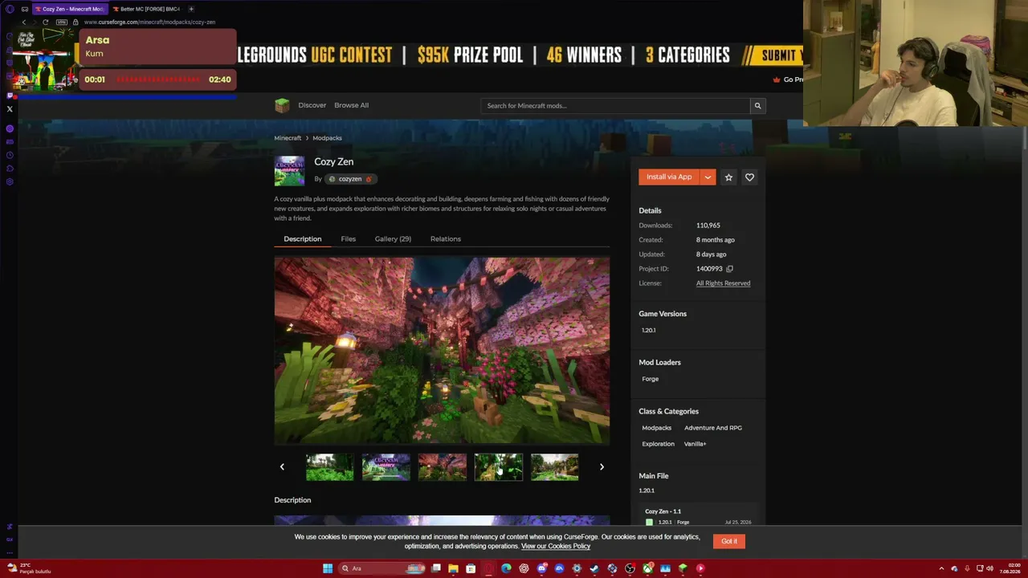This screenshot has height=578, width=1028.
Task: Copy the Project ID with copy icon
Action: click(x=729, y=269)
